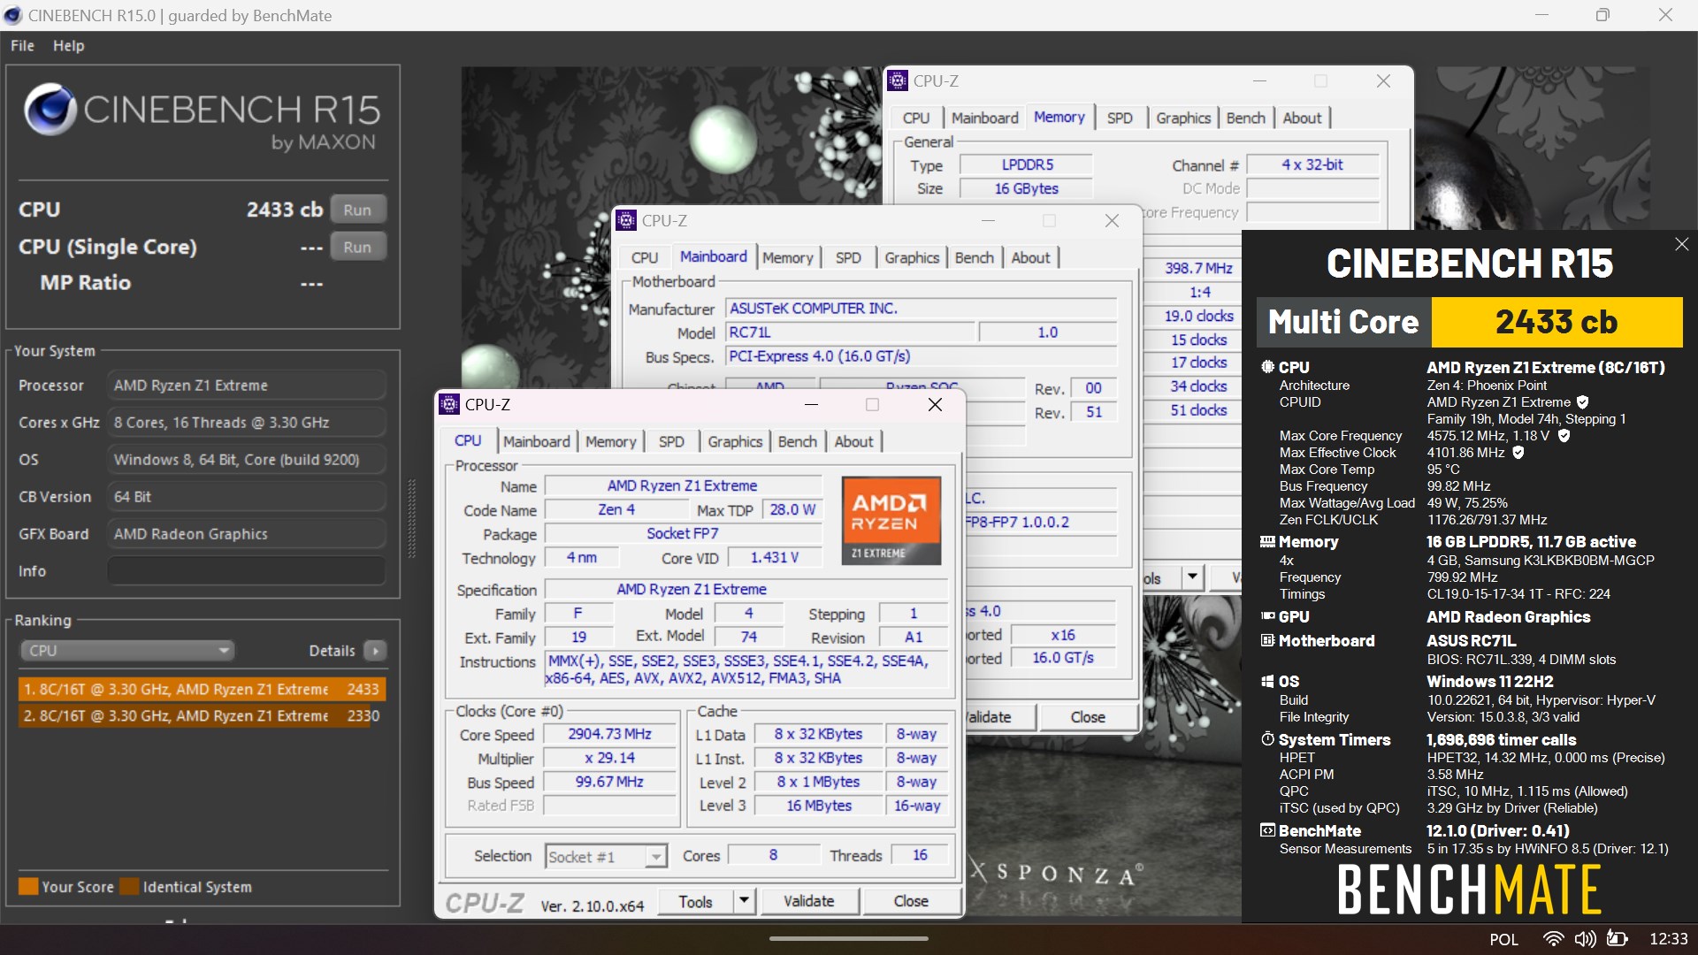Click the Info input field
This screenshot has height=955, width=1698.
[247, 571]
